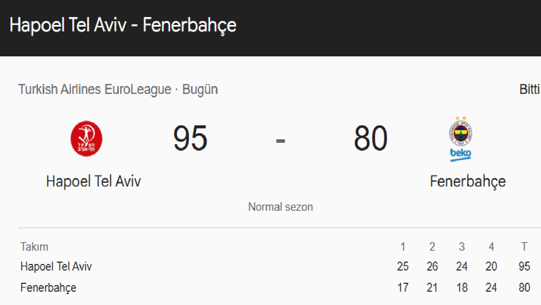Select the T total column header
The height and width of the screenshot is (305, 541).
[524, 247]
